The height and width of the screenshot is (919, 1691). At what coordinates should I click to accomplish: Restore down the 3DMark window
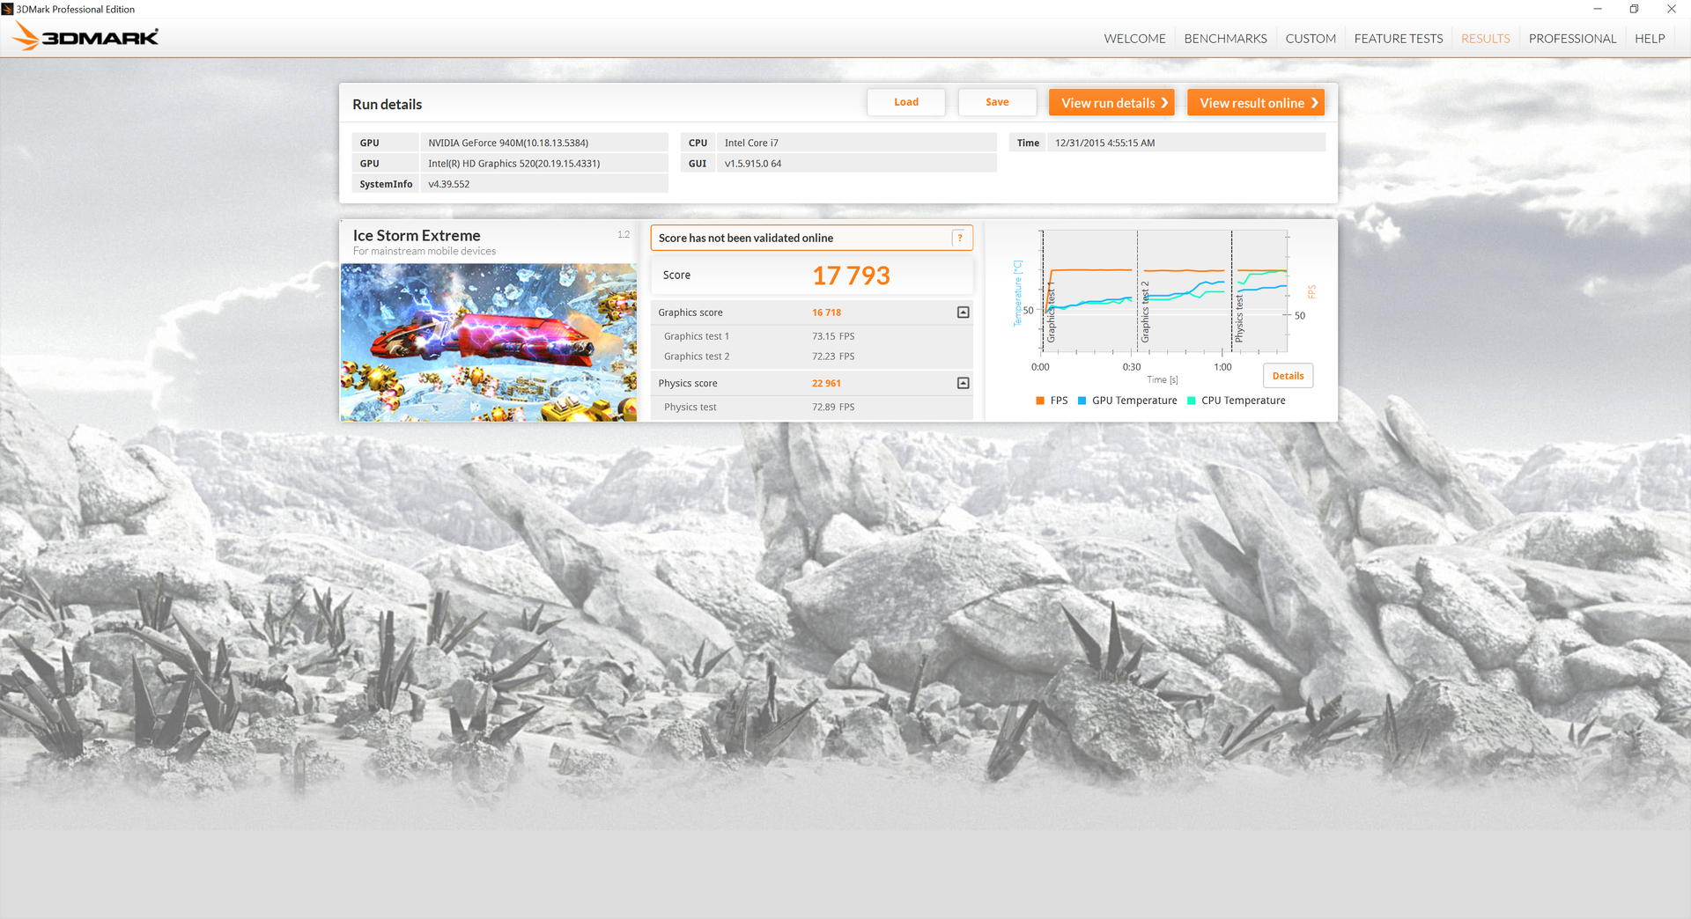[x=1634, y=9]
